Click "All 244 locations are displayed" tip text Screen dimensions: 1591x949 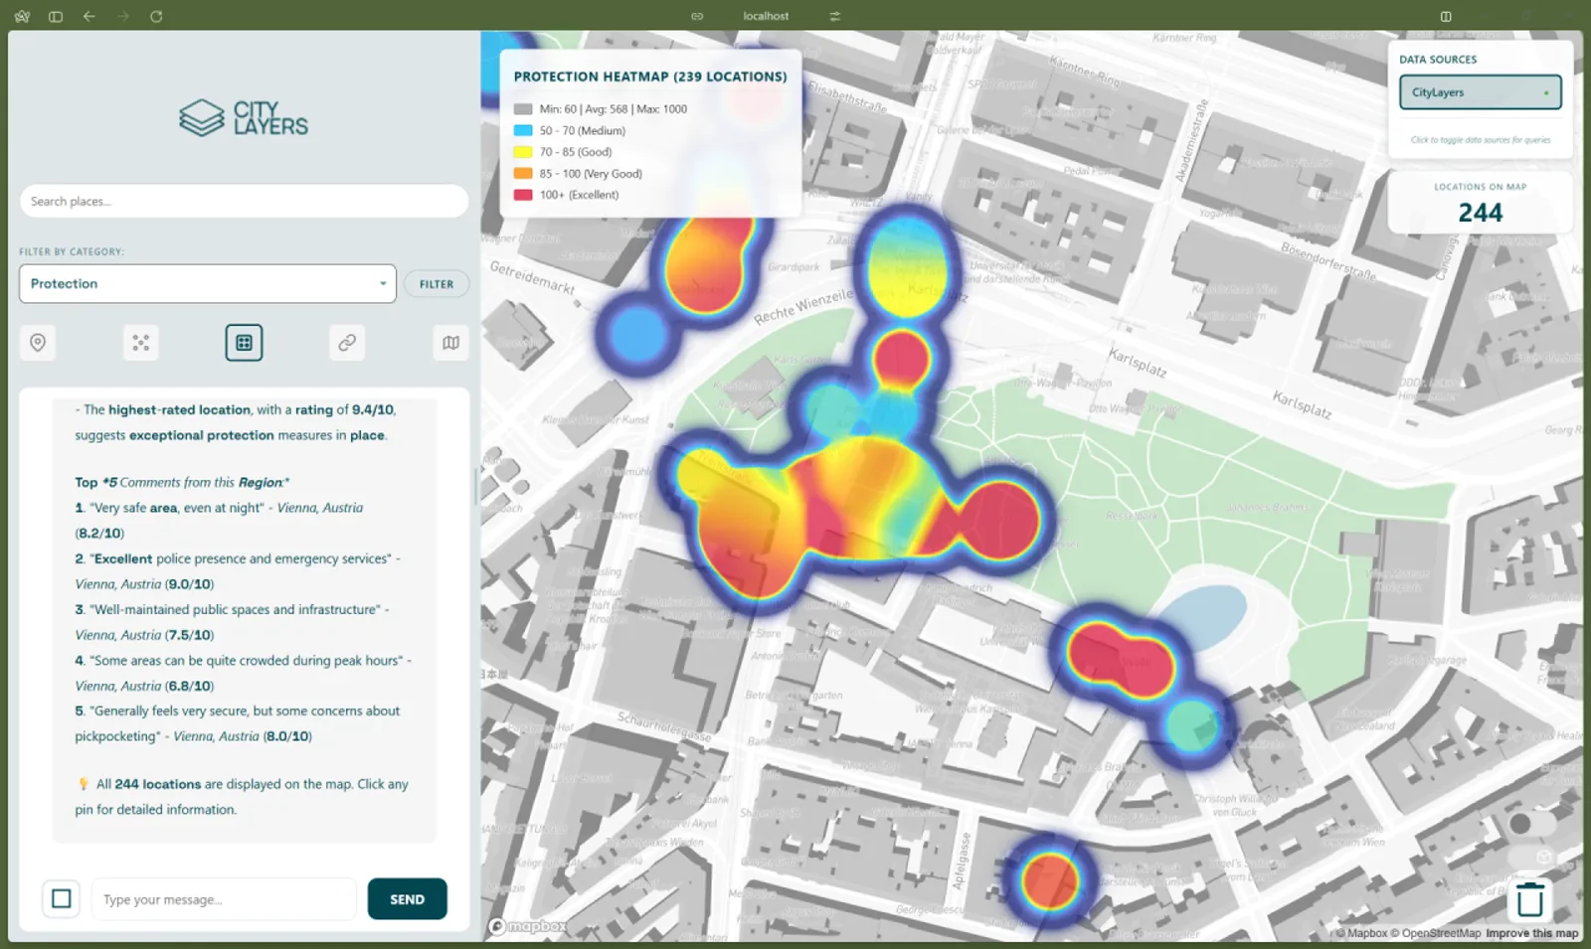242,797
